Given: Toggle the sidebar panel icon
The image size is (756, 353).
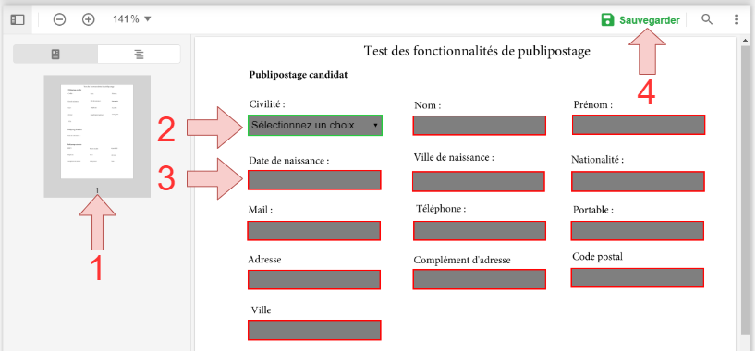Looking at the screenshot, I should point(18,19).
